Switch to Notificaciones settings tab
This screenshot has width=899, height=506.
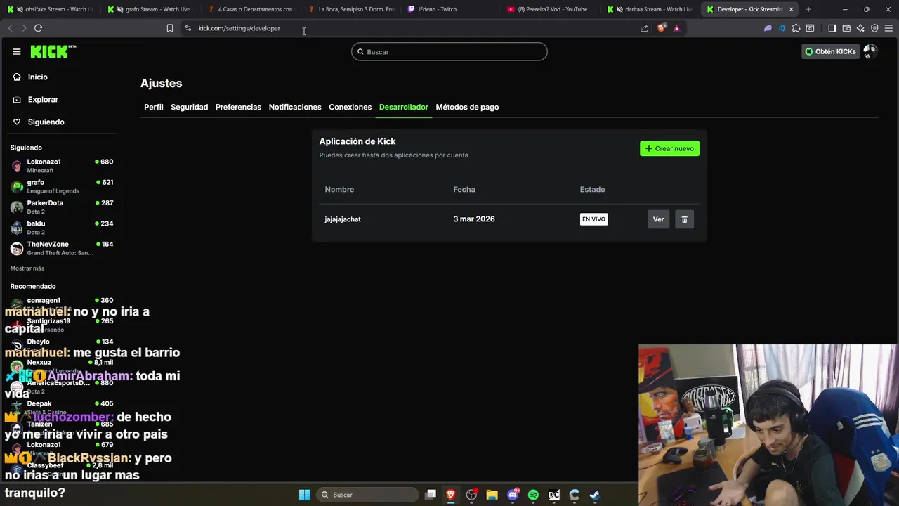[x=295, y=107]
